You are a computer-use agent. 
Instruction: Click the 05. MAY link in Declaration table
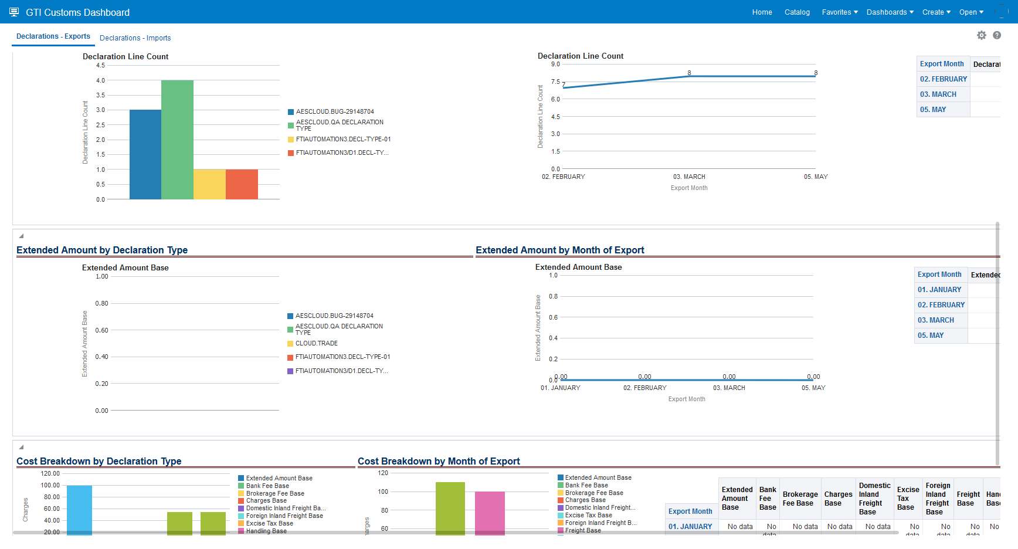click(x=933, y=110)
